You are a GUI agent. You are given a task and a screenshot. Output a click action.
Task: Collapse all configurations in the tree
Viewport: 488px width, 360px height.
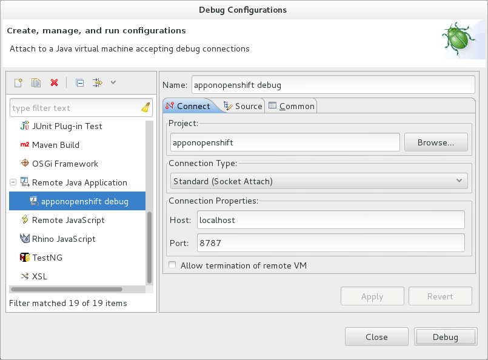(79, 82)
